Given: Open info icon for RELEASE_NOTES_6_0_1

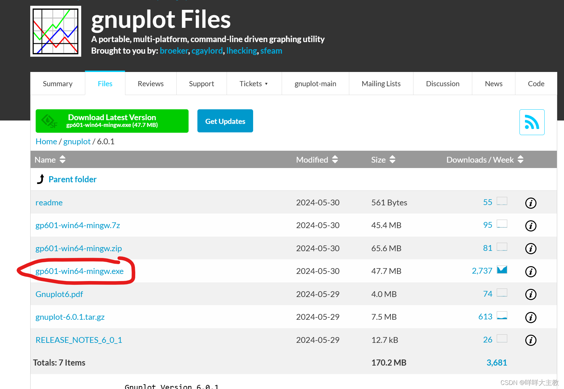Looking at the screenshot, I should [x=531, y=340].
